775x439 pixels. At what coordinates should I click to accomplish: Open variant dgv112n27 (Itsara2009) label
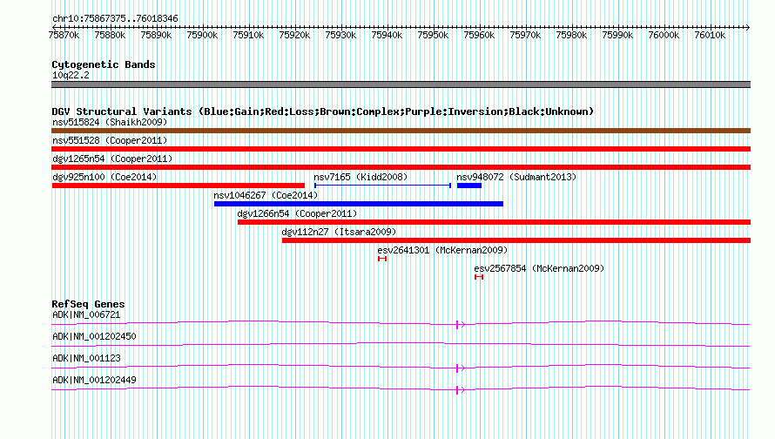339,232
